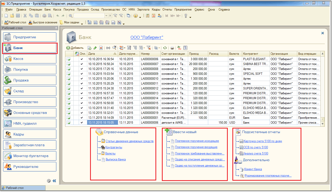Open the Отчеты menu
This screenshot has width=332, height=192.
[167, 10]
